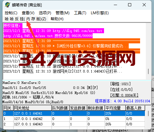Select log line with 授权天数:98035/99999

(48, 36)
